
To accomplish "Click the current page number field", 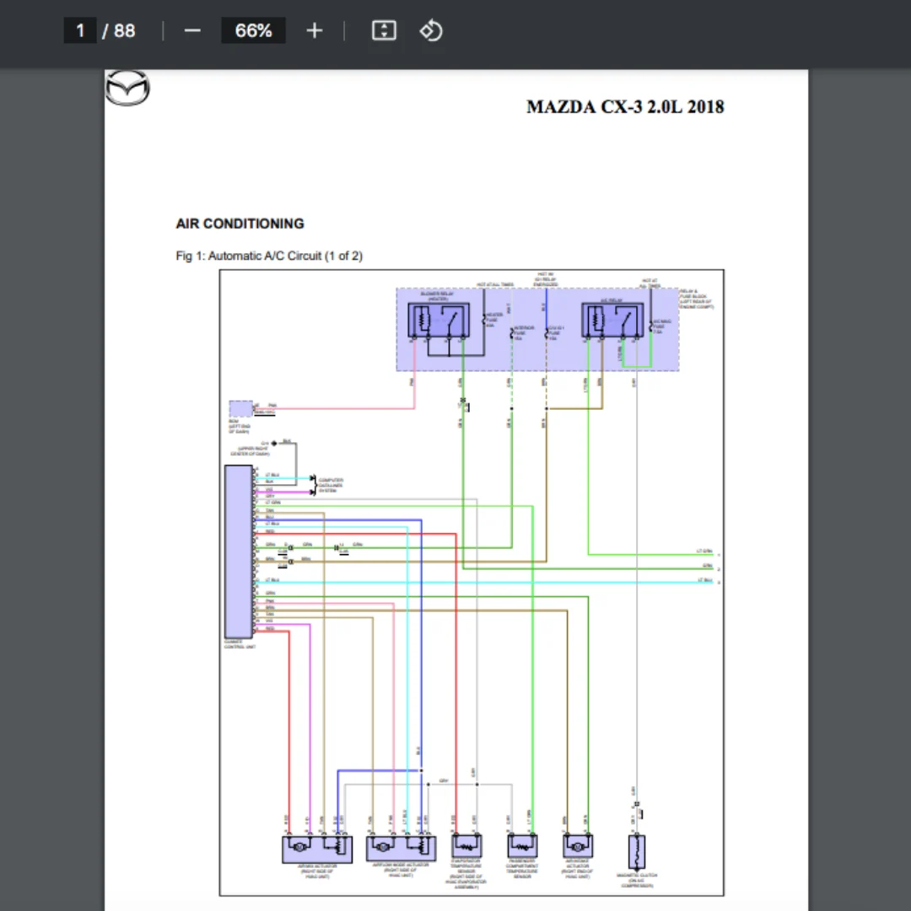I will click(x=80, y=31).
